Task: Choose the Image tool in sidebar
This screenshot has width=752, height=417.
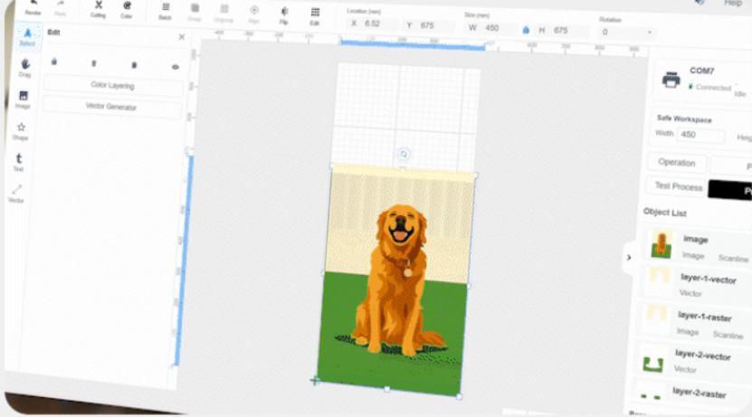Action: pyautogui.click(x=23, y=100)
